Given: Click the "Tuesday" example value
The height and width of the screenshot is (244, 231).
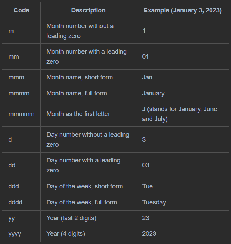Looking at the screenshot, I should pos(154,202).
